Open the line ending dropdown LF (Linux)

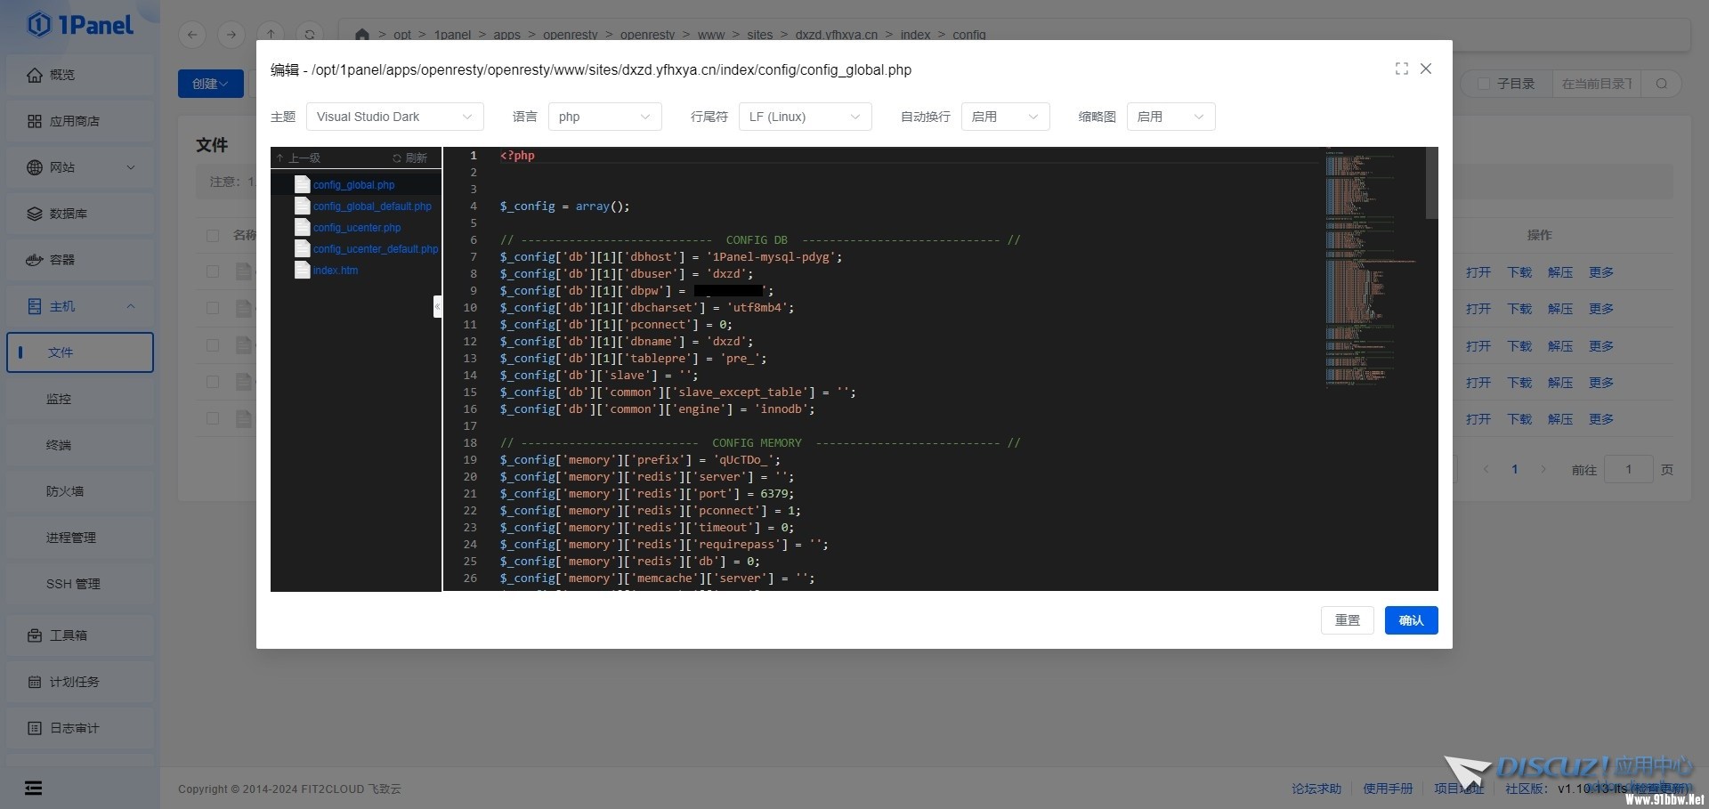[x=804, y=117]
